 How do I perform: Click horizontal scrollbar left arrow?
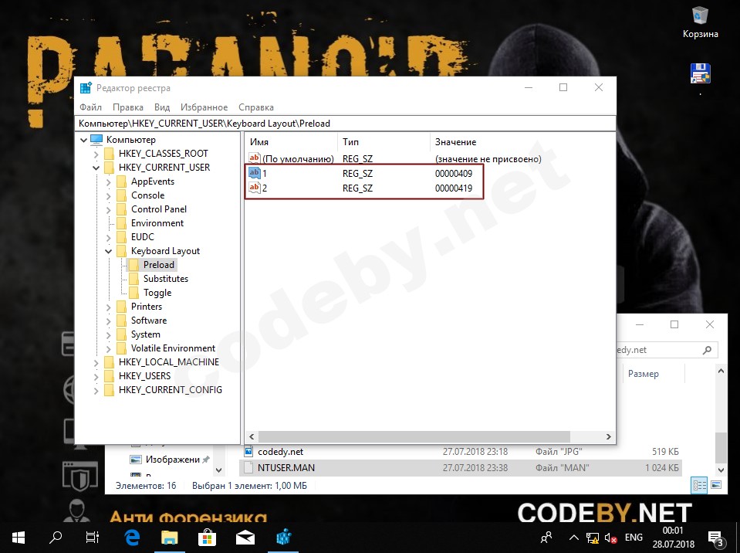252,437
